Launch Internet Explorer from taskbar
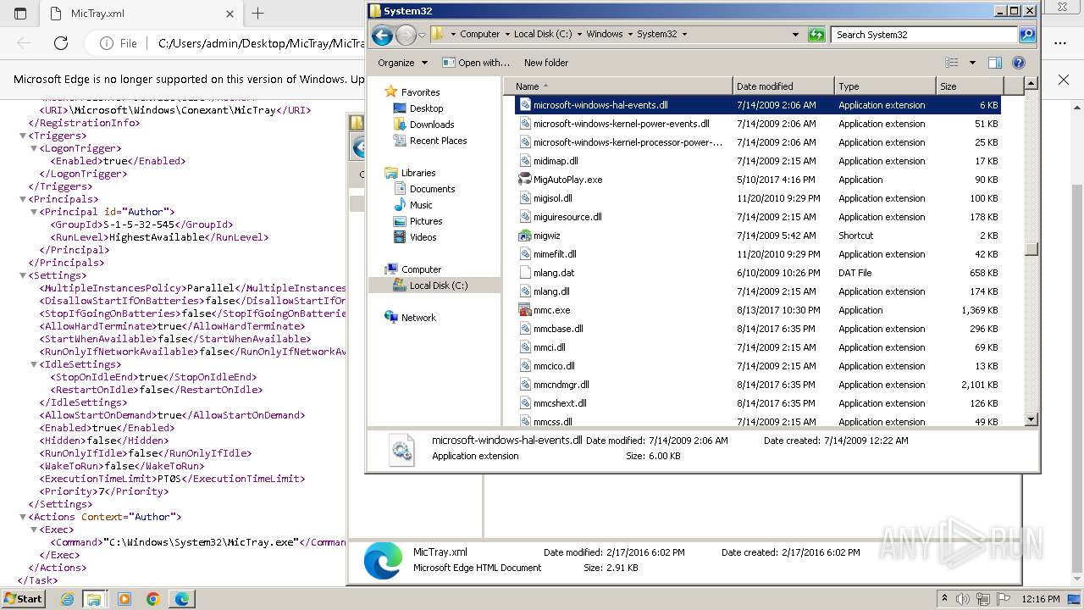The width and height of the screenshot is (1084, 610). 67,599
